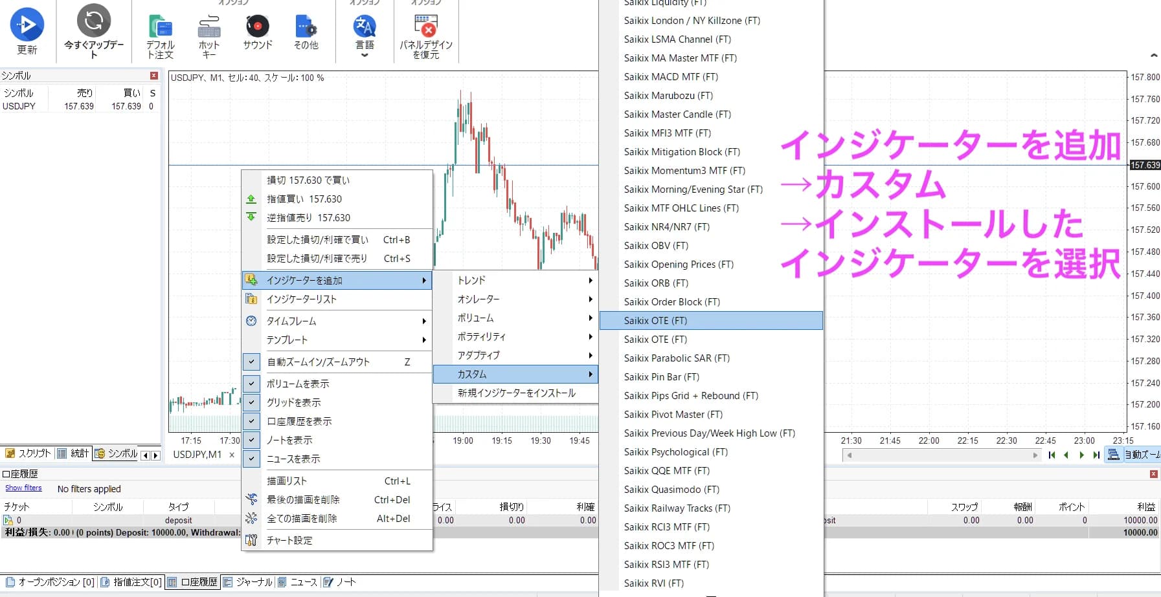Click the 指値買い green arrow icon
Screen dimensions: 1161x597
tap(251, 199)
